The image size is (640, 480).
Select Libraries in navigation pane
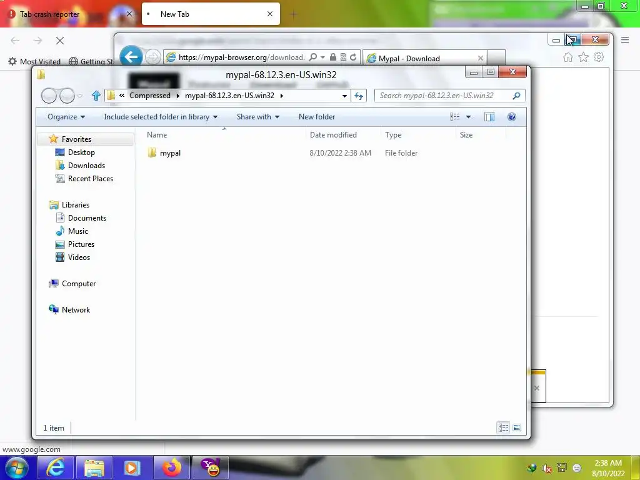pyautogui.click(x=75, y=205)
